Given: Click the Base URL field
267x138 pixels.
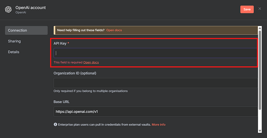Looking at the screenshot, I should click(156, 112).
